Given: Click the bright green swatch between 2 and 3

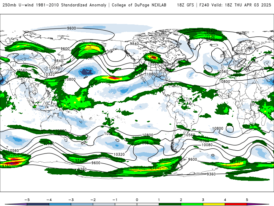Looking at the screenshot, I should [192, 204].
